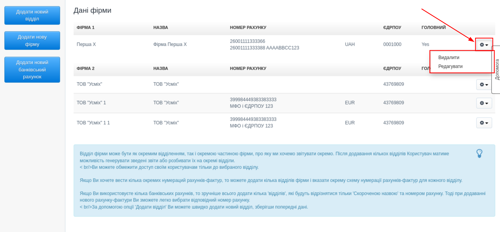
Task: Click the Додати новий відділ button
Action: point(32,15)
